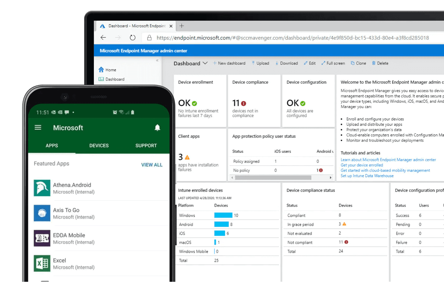444x282 pixels.
Task: Click the padlock icon in address bar
Action: tap(149, 37)
